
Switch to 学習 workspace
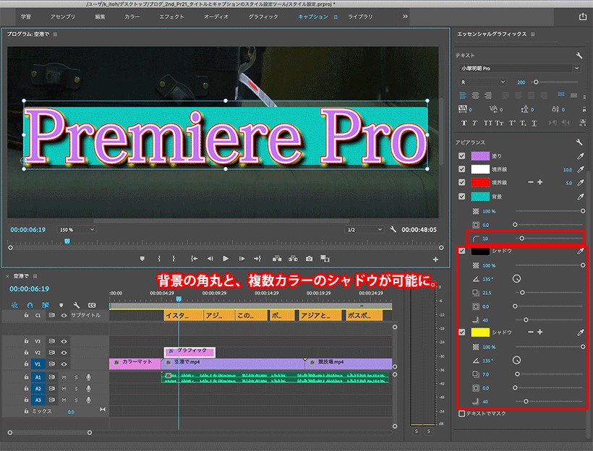(26, 17)
